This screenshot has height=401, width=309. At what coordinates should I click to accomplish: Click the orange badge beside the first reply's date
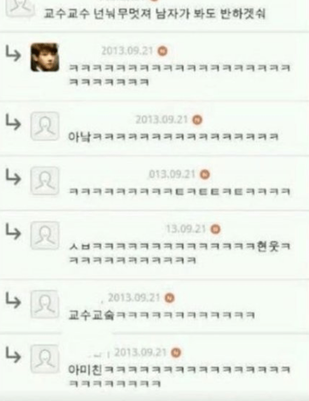[162, 51]
